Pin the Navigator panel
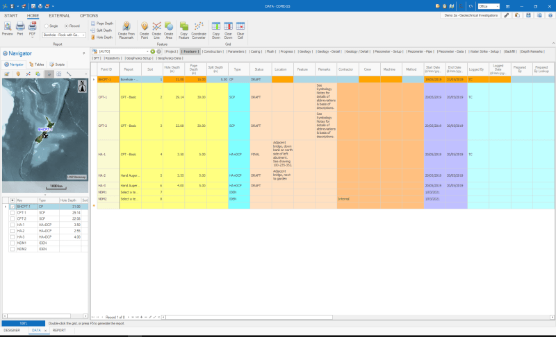The width and height of the screenshot is (556, 337). pos(84,53)
